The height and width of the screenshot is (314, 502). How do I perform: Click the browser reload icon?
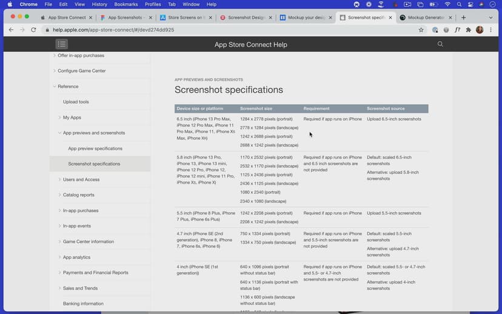(33, 30)
